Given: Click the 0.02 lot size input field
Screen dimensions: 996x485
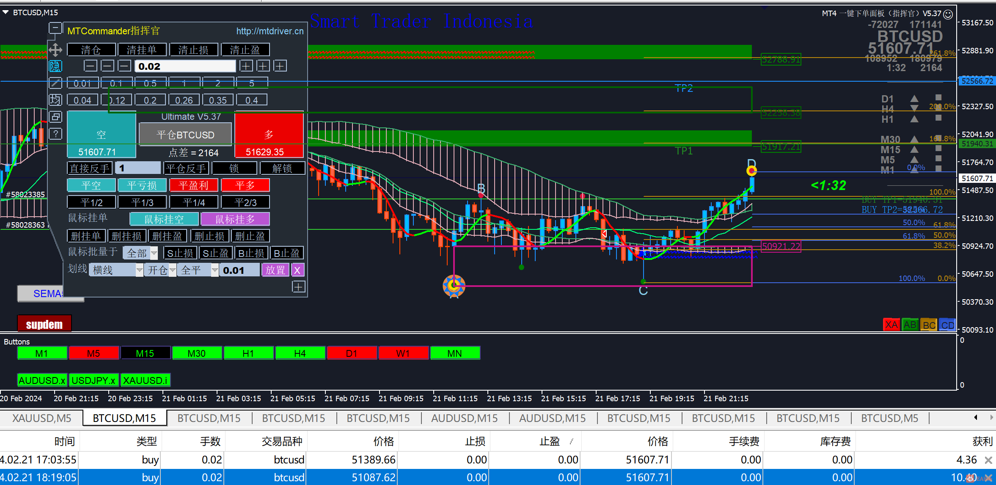Looking at the screenshot, I should coord(185,66).
